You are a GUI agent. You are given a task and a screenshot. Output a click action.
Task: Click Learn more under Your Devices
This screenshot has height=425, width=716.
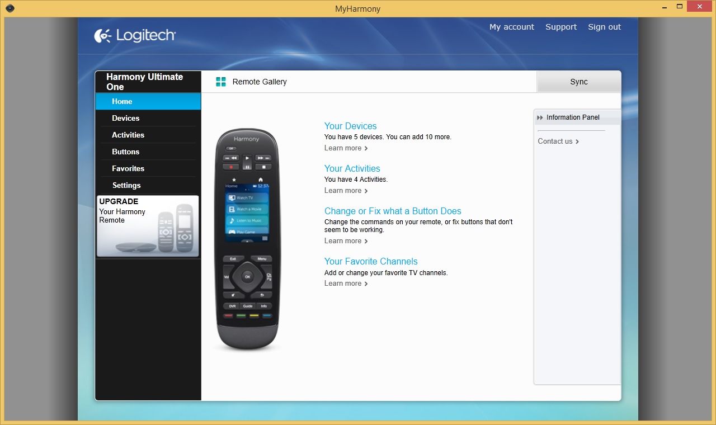[x=346, y=148]
